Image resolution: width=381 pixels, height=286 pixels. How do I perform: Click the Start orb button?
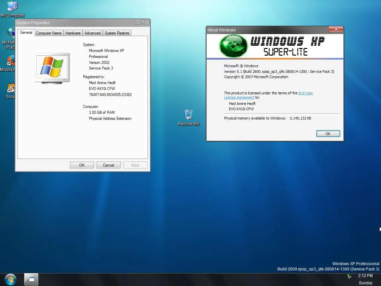11,279
